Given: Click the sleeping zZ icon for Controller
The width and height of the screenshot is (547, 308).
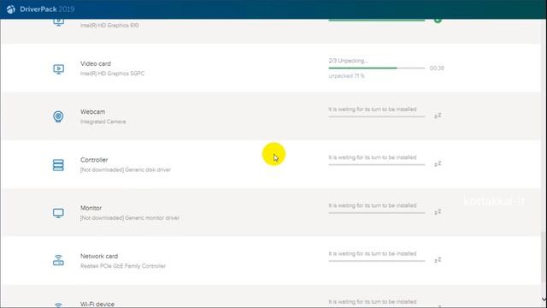Looking at the screenshot, I should 438,163.
